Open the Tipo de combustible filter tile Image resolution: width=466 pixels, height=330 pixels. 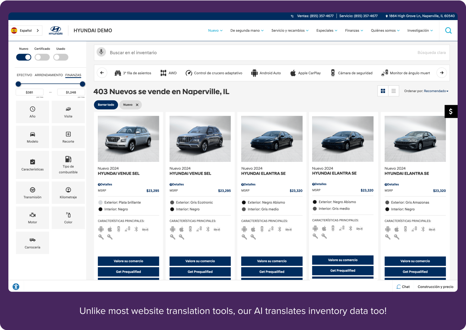click(68, 165)
